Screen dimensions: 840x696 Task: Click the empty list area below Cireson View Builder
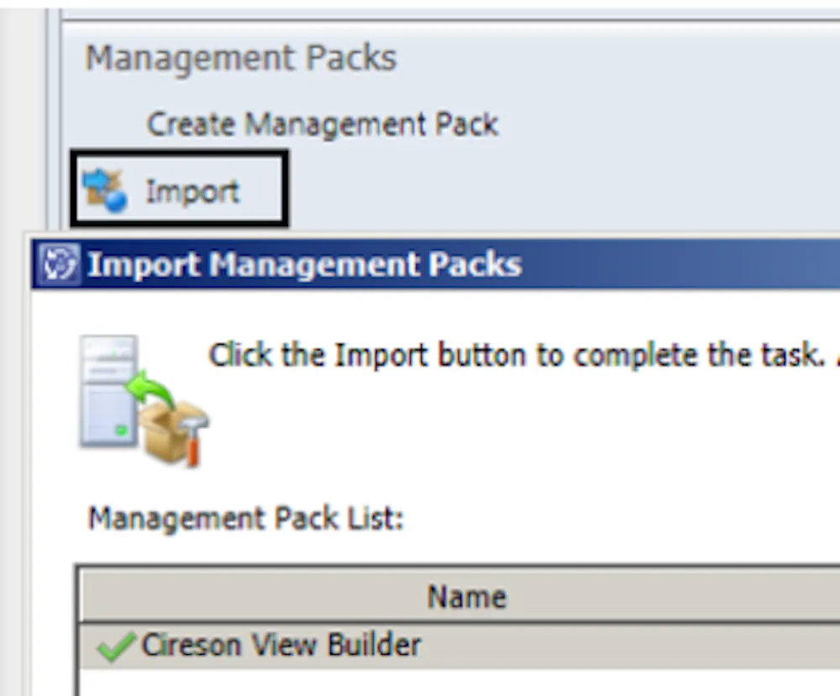point(459,682)
